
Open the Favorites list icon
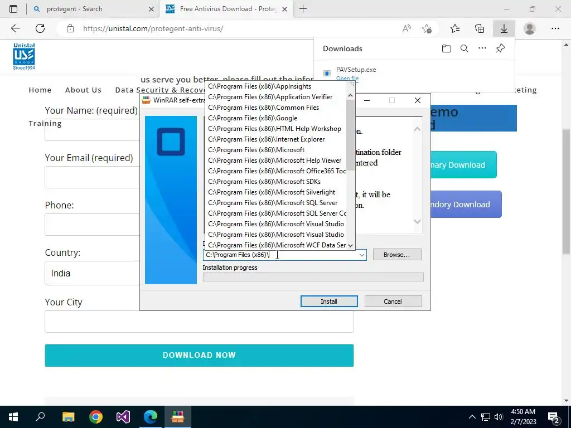tap(455, 28)
